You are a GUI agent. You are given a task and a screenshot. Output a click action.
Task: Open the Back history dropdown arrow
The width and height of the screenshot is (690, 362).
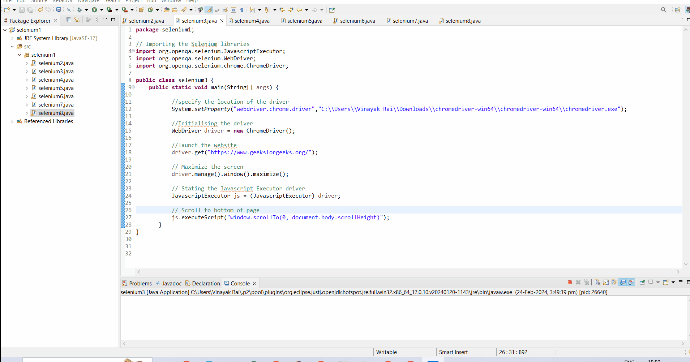(x=307, y=10)
